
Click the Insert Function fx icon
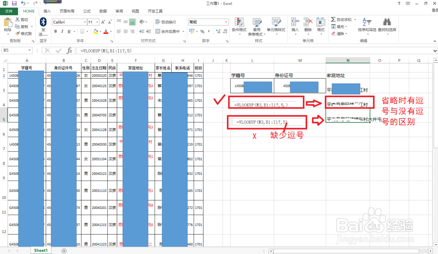[x=69, y=50]
